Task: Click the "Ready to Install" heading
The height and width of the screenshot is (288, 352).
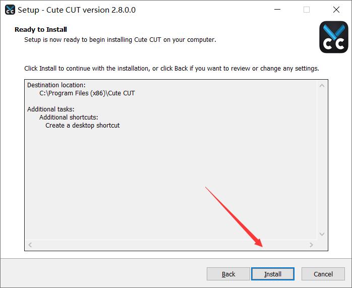Action: 41,29
